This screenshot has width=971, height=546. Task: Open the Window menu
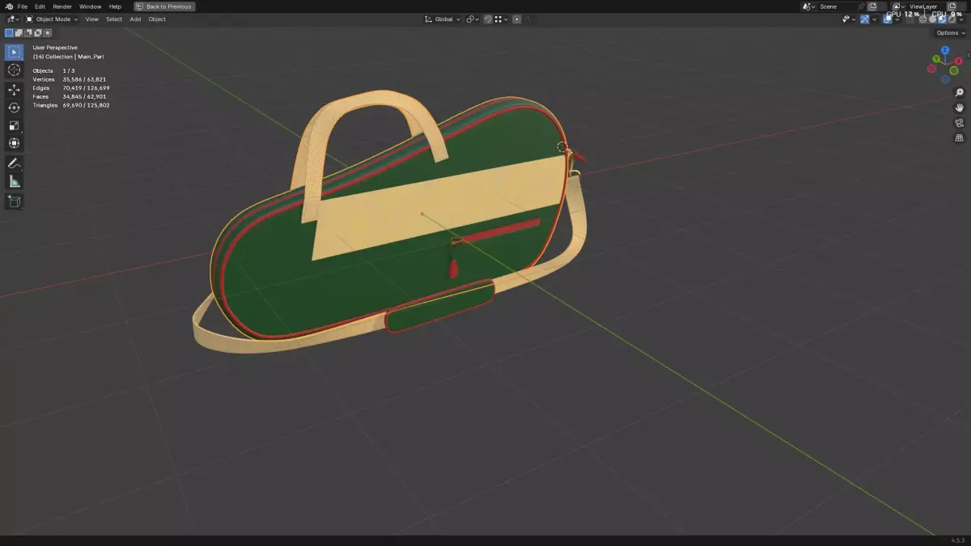[90, 6]
